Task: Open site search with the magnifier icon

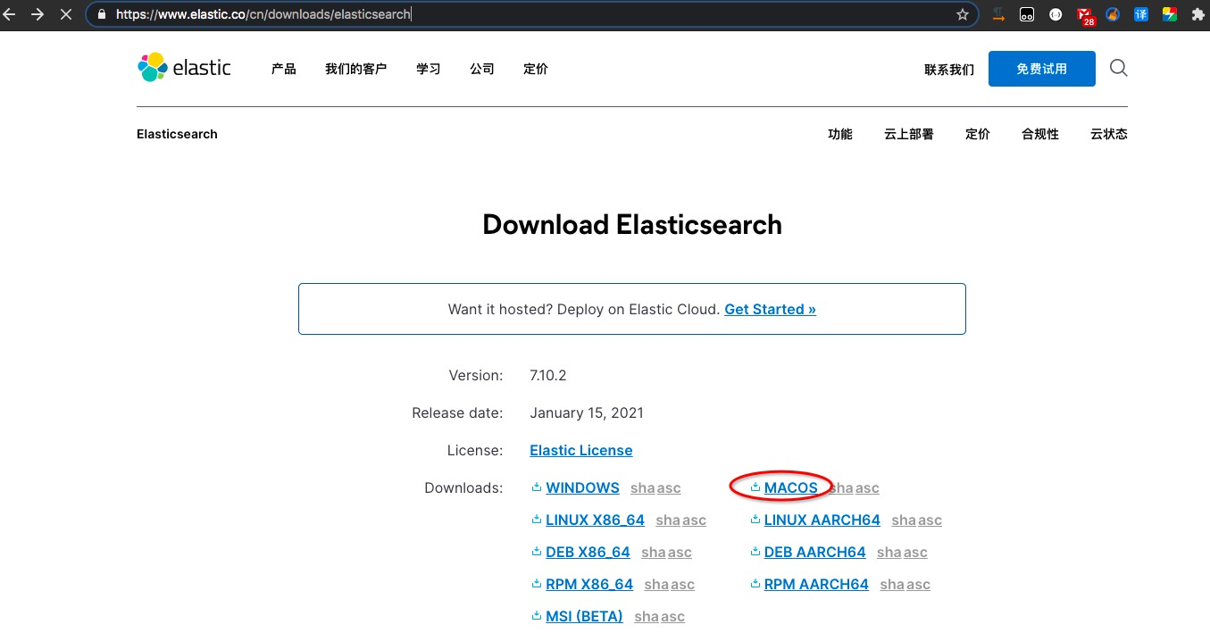Action: pos(1118,68)
